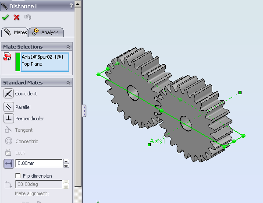This screenshot has height=203, width=263.
Task: Select the Coincident mate icon
Action: click(9, 93)
